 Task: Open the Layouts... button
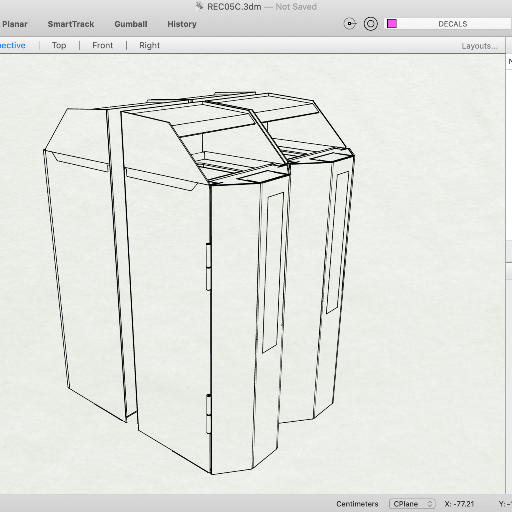pyautogui.click(x=479, y=46)
